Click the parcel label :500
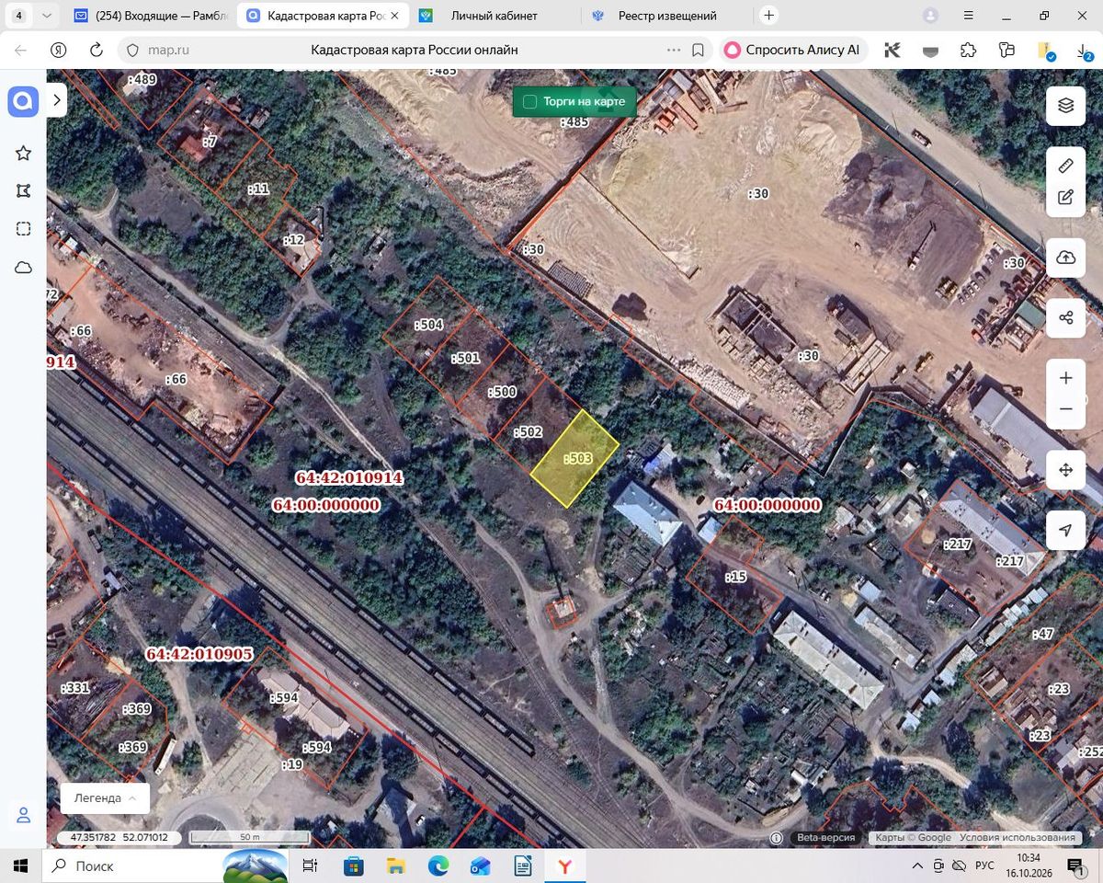1103x883 pixels. tap(502, 392)
